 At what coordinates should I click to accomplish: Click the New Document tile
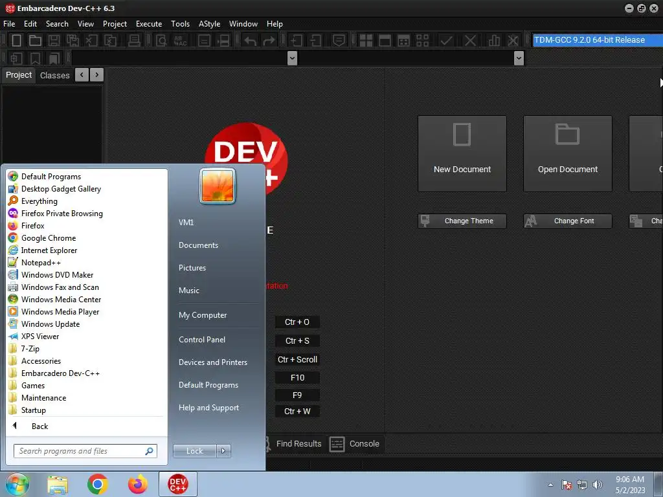(462, 154)
